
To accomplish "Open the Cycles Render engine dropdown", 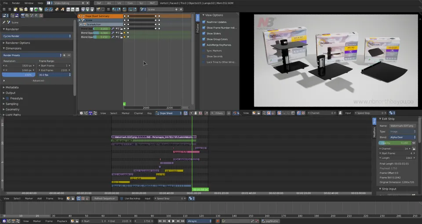I will click(37, 36).
